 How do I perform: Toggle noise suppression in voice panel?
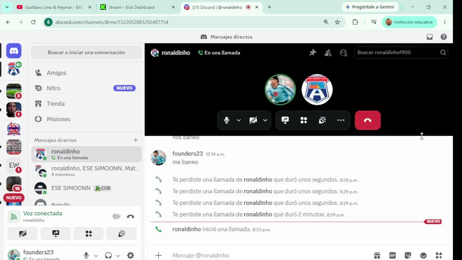116,216
